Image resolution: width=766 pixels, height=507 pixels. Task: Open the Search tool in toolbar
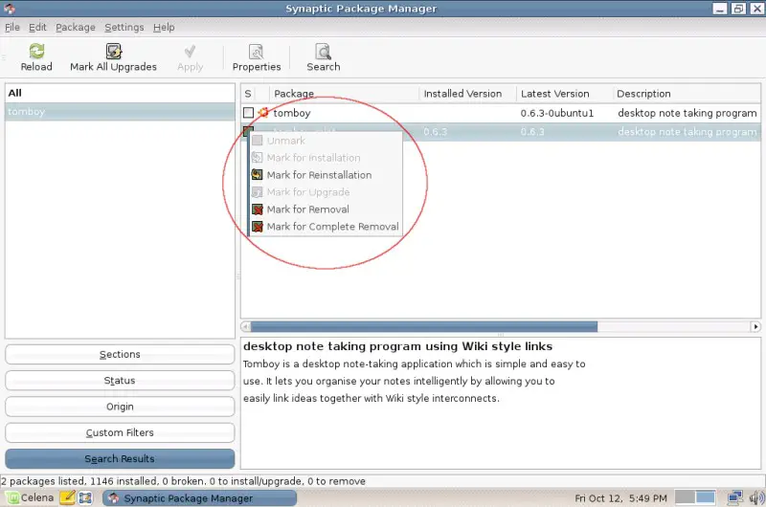(324, 57)
